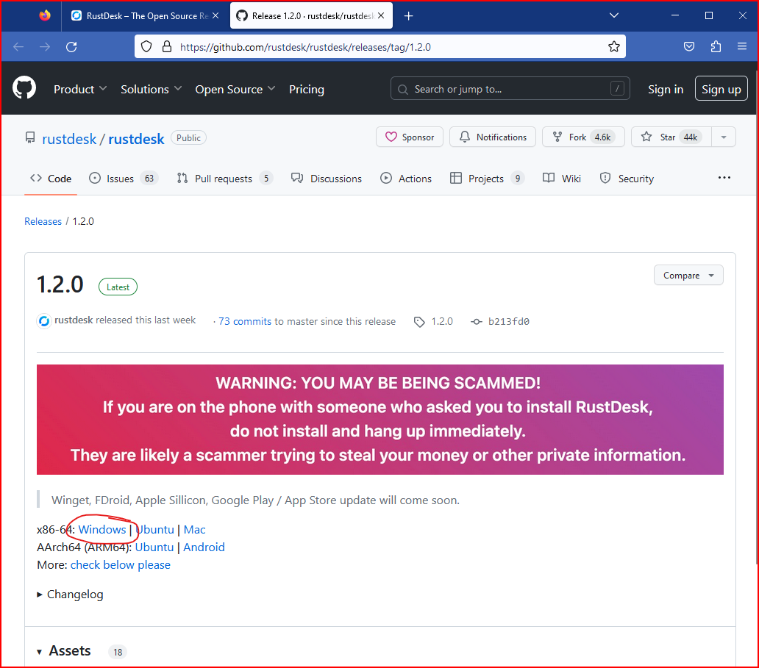759x668 pixels.
Task: Switch to the RustDesk Open Source tab
Action: coord(145,16)
